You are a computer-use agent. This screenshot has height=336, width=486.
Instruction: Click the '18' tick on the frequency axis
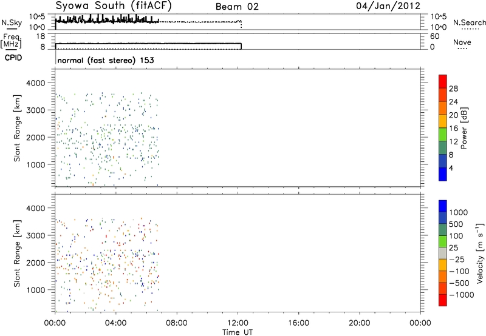[x=41, y=36]
